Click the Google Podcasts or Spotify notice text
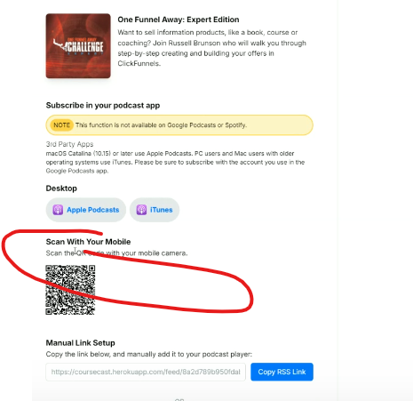Viewport: 413px width, 401px height. [161, 125]
